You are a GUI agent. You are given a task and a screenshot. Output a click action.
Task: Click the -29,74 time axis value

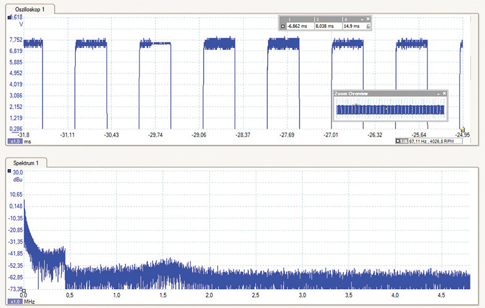(x=155, y=135)
